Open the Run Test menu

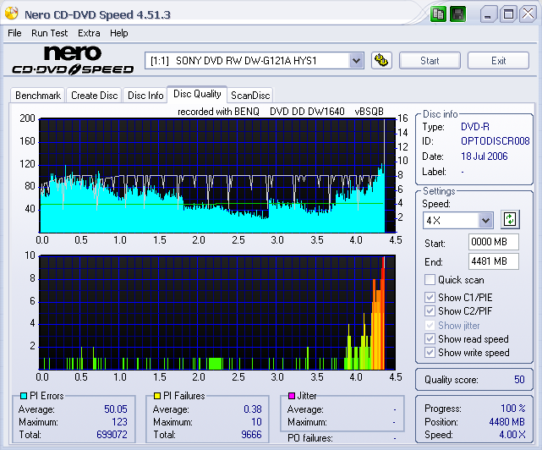pyautogui.click(x=49, y=33)
